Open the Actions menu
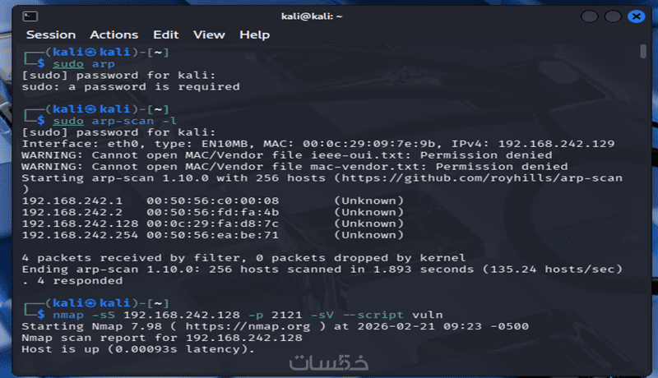658x378 pixels. tap(114, 35)
